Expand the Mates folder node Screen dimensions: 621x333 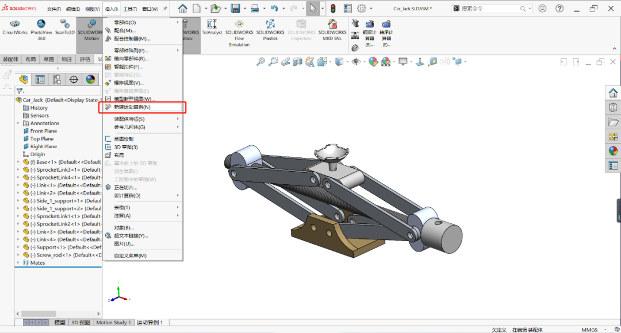18,262
